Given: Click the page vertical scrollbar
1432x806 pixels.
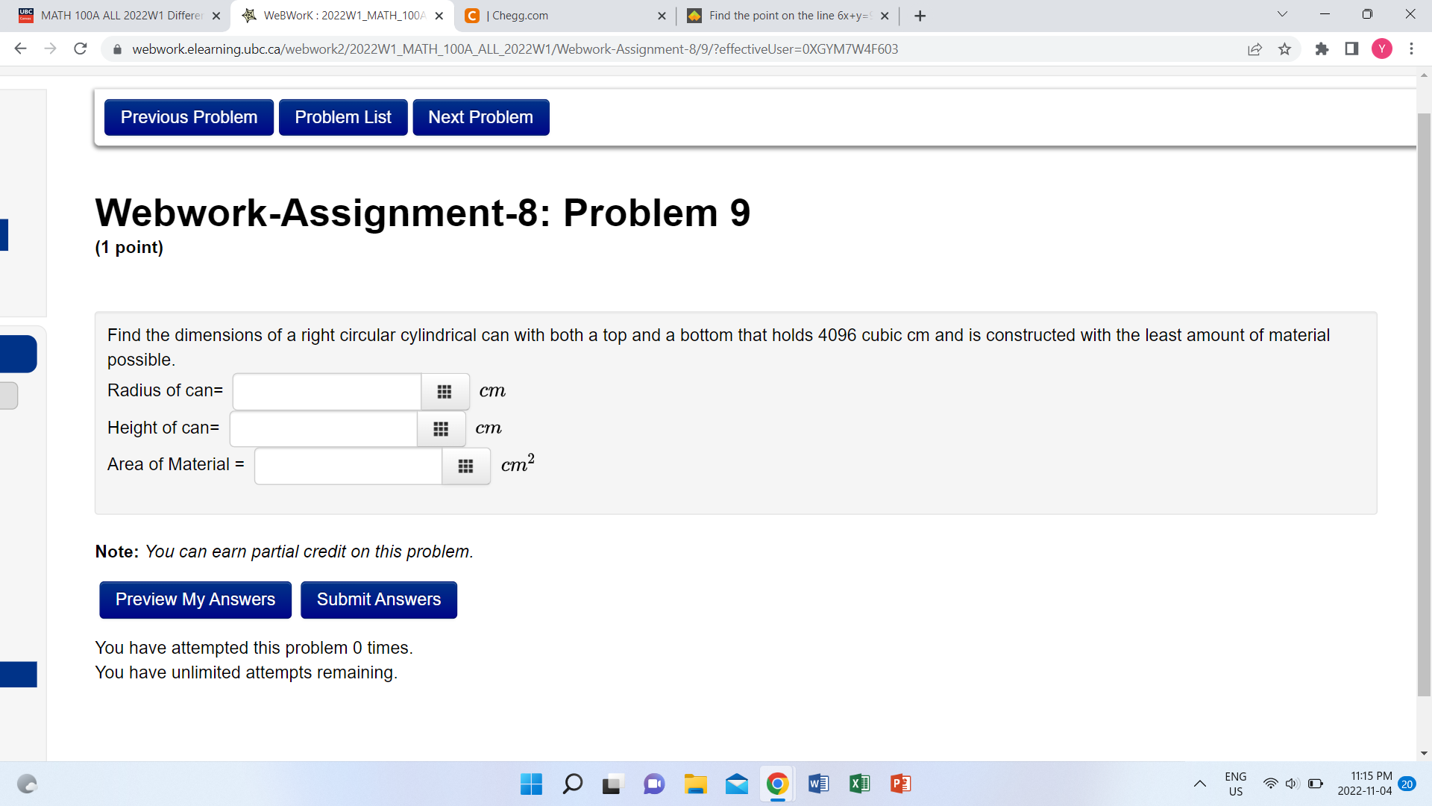Looking at the screenshot, I should point(1423,403).
